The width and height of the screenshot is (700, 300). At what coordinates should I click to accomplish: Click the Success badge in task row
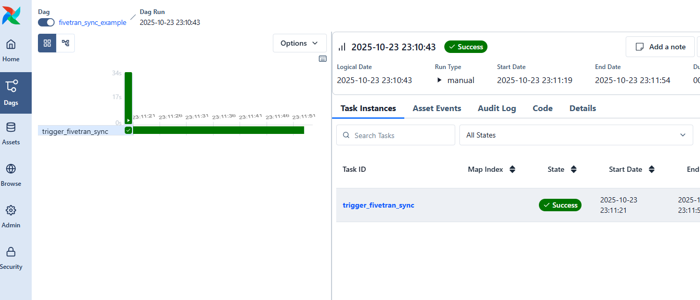(560, 205)
